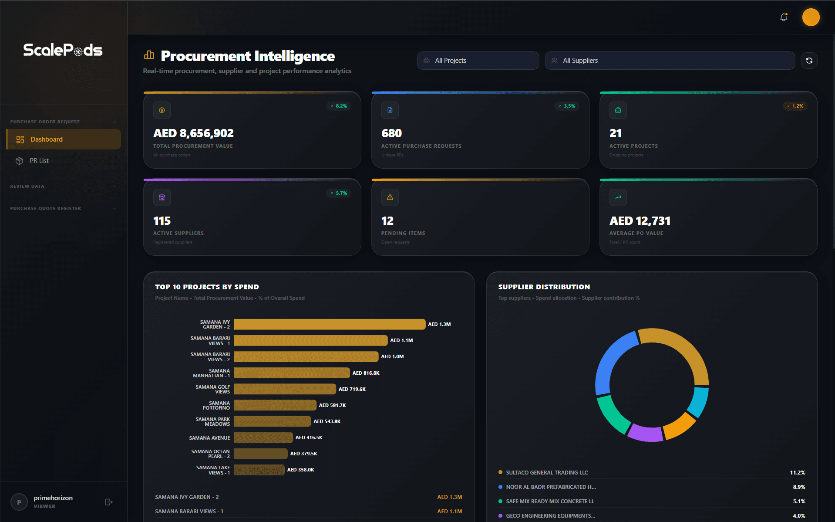Click the Samana Lake Views - 1 bar
The height and width of the screenshot is (522, 835).
tap(259, 469)
